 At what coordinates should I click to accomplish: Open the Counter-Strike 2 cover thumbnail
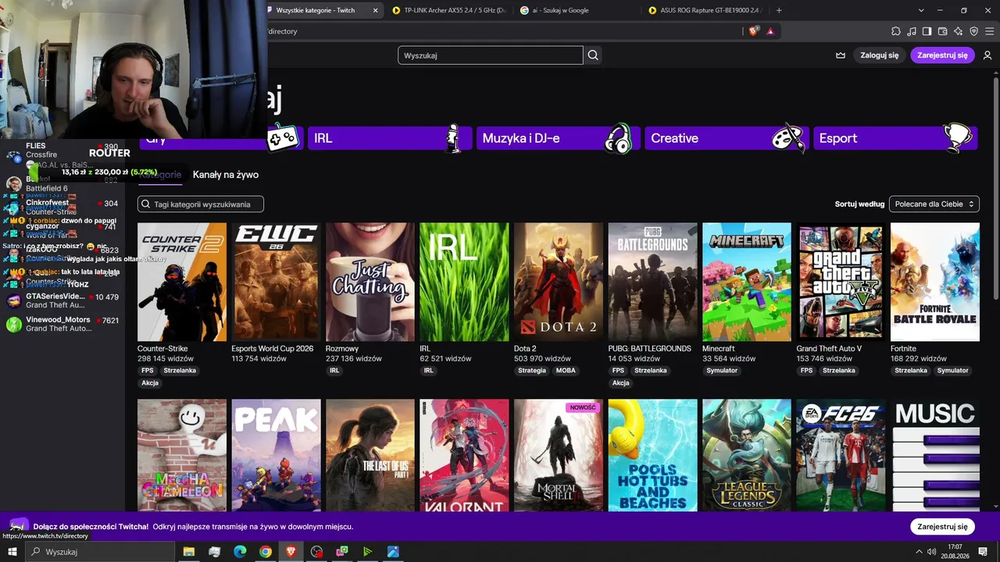click(182, 282)
